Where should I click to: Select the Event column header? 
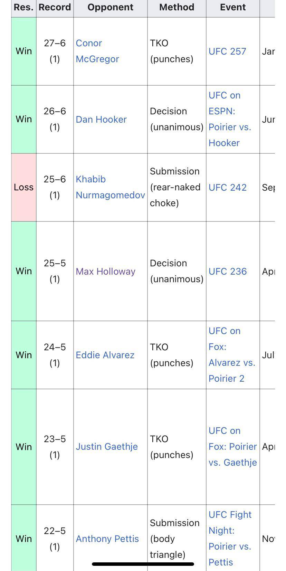point(233,7)
